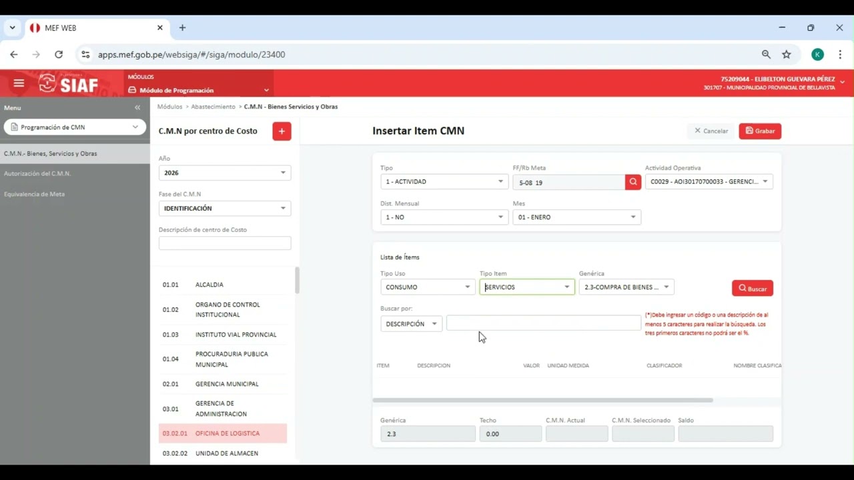Screen dimensions: 854x480
Task: Open Chrome three-dot menu
Action: 840,55
